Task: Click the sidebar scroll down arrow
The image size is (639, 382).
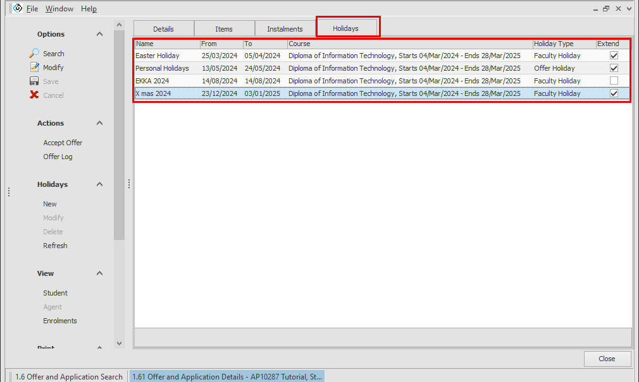Action: tap(119, 343)
